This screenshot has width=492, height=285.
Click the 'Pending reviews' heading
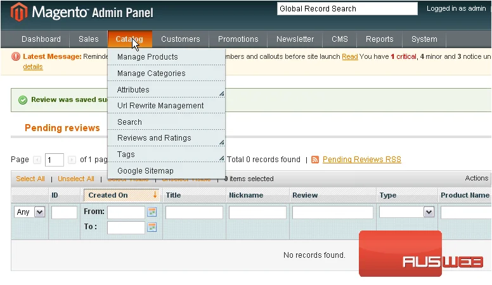click(62, 128)
